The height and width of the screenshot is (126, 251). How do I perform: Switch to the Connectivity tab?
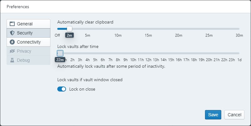click(x=28, y=42)
